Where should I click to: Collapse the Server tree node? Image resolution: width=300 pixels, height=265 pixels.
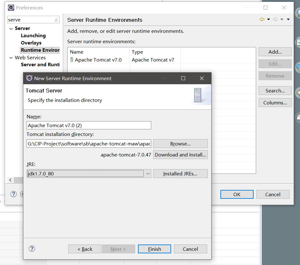(x=11, y=29)
